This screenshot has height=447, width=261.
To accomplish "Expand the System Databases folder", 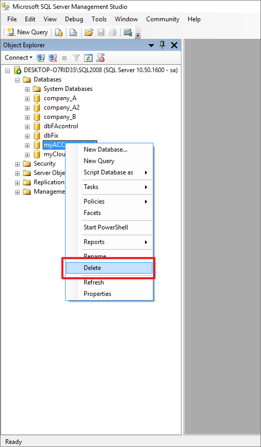I will 27,89.
